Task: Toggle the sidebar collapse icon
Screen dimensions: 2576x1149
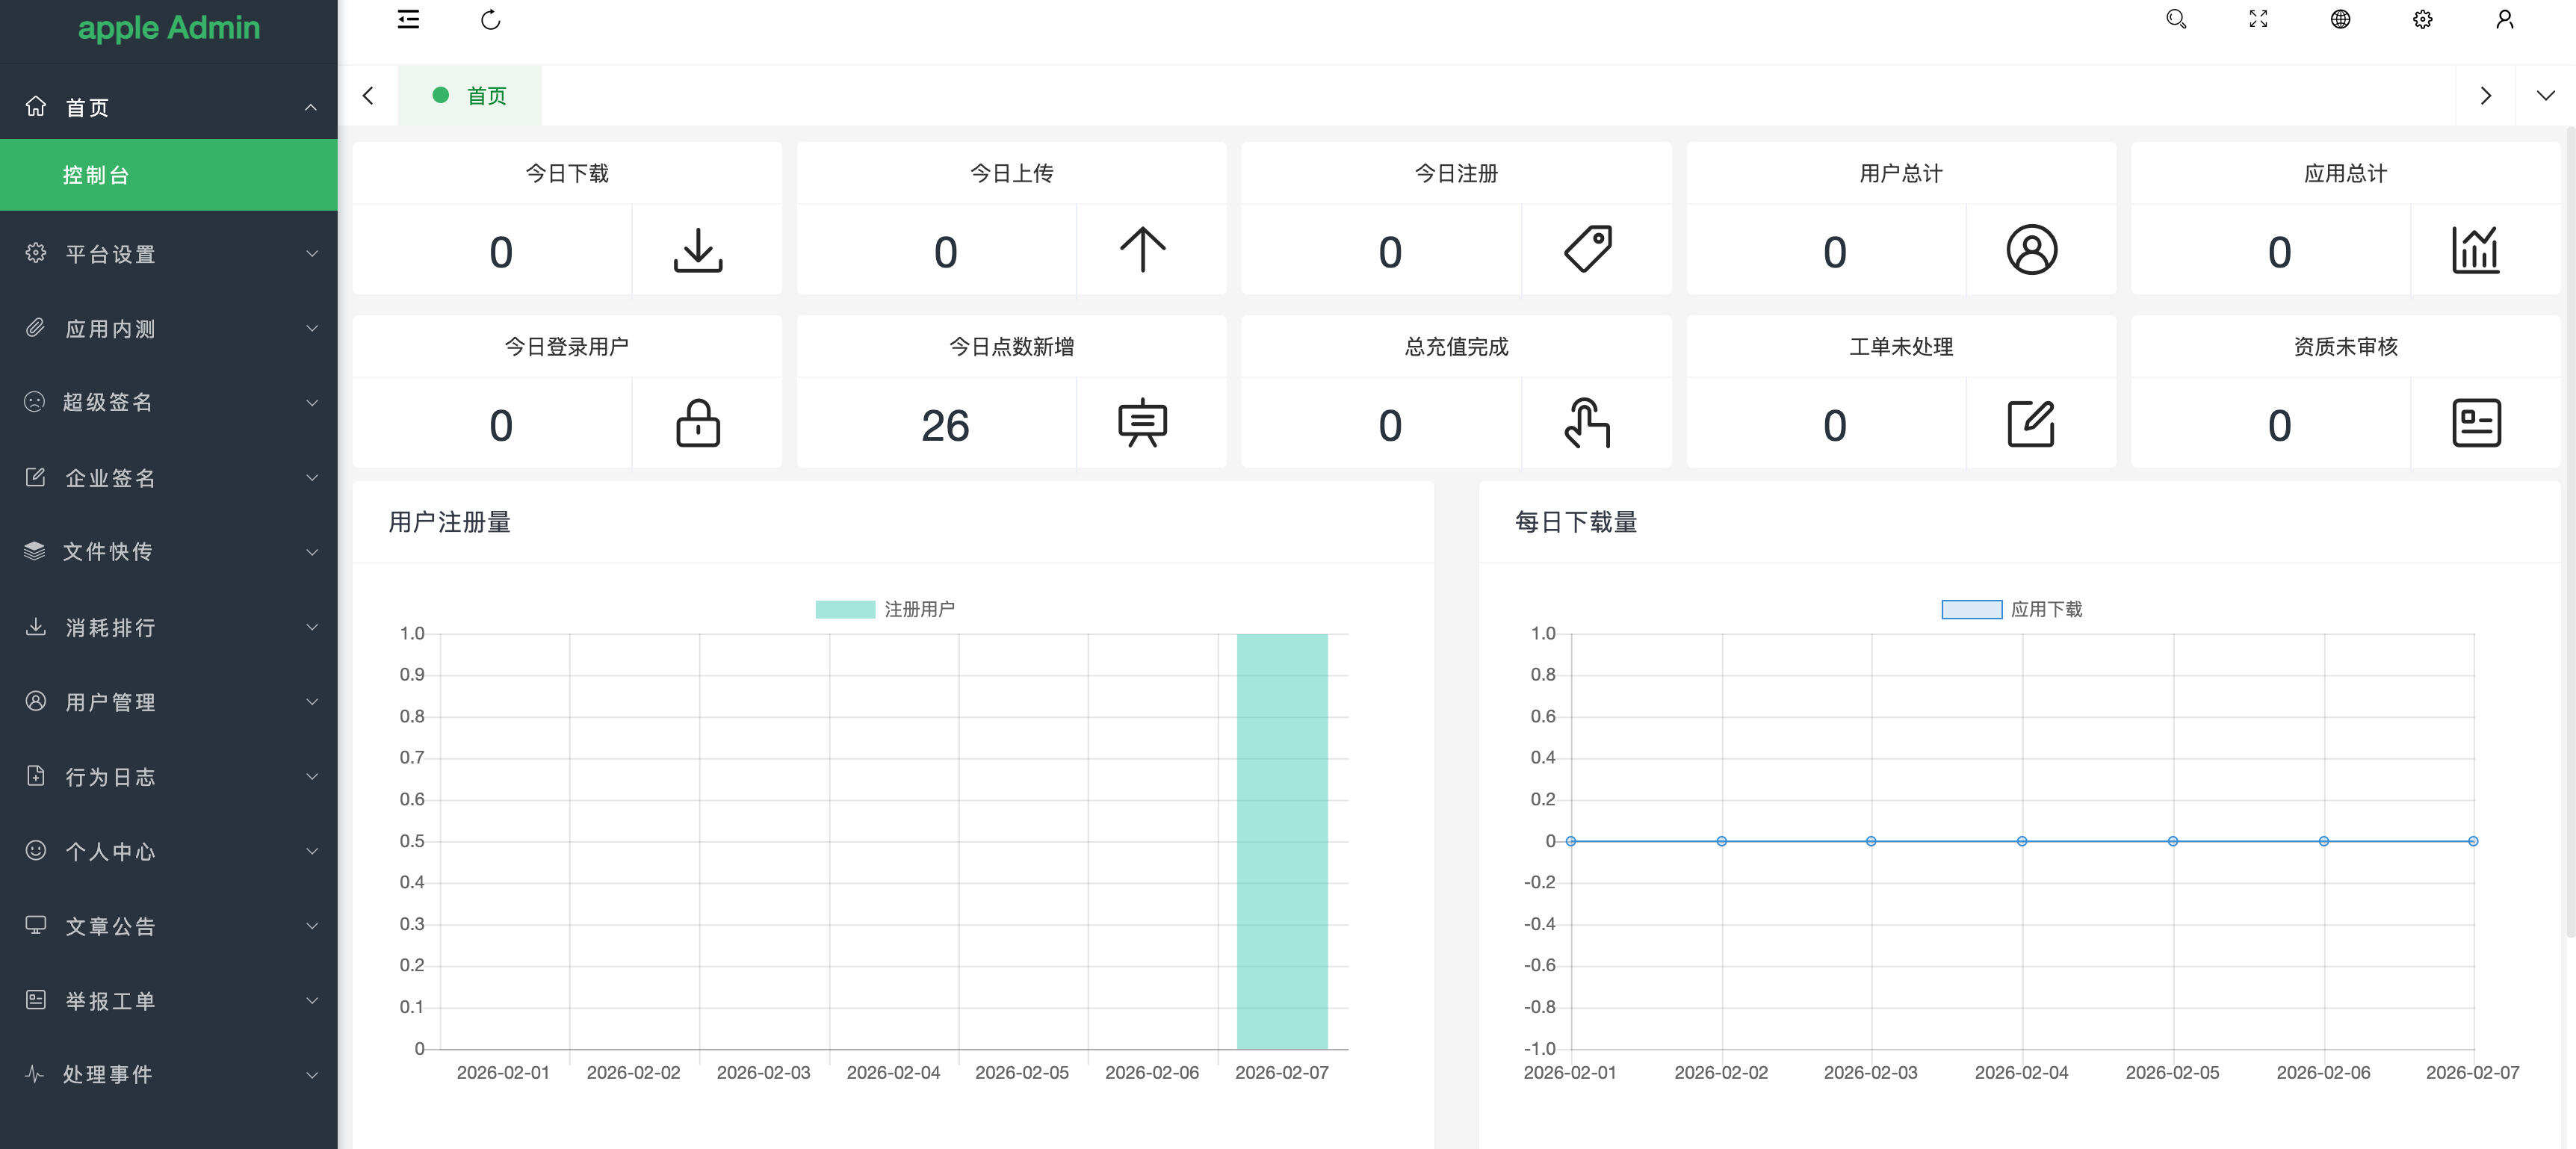Action: click(x=408, y=19)
